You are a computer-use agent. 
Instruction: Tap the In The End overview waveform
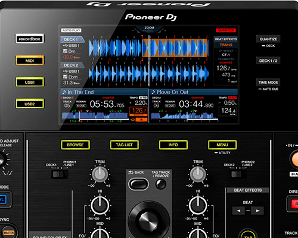(x=95, y=115)
